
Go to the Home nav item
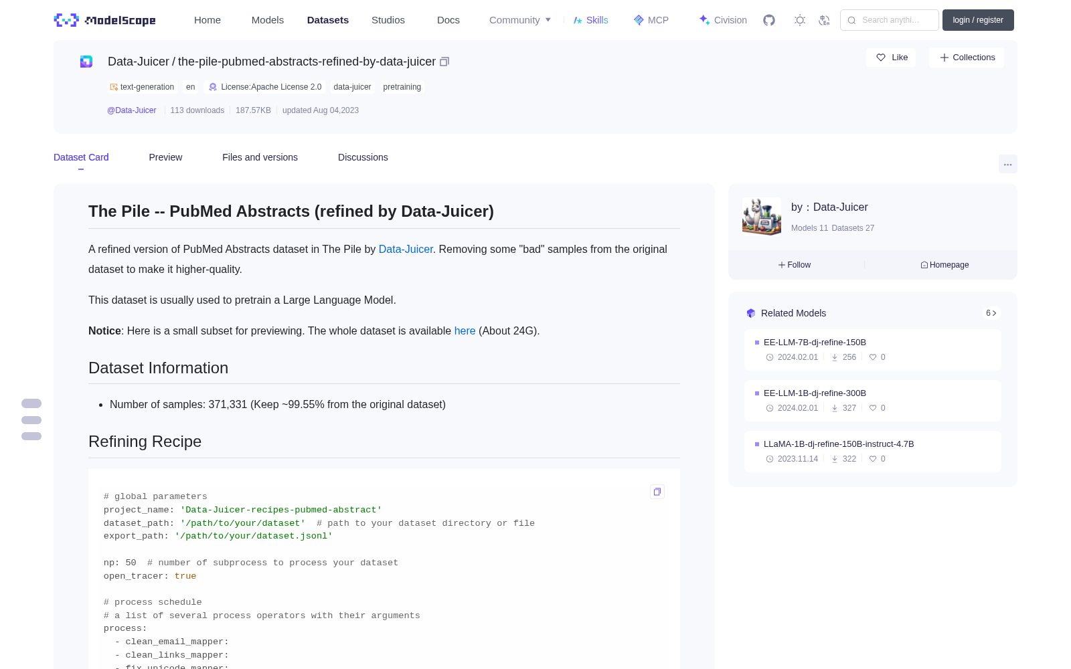click(x=208, y=20)
